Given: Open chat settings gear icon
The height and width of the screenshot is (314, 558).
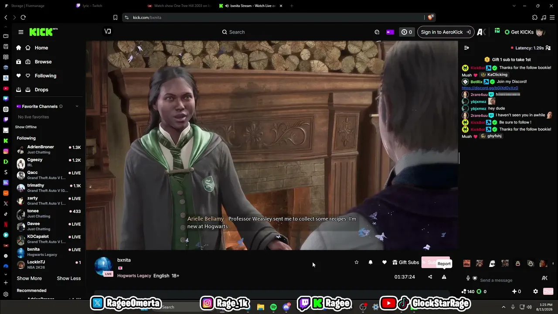Looking at the screenshot, I should pos(535,291).
